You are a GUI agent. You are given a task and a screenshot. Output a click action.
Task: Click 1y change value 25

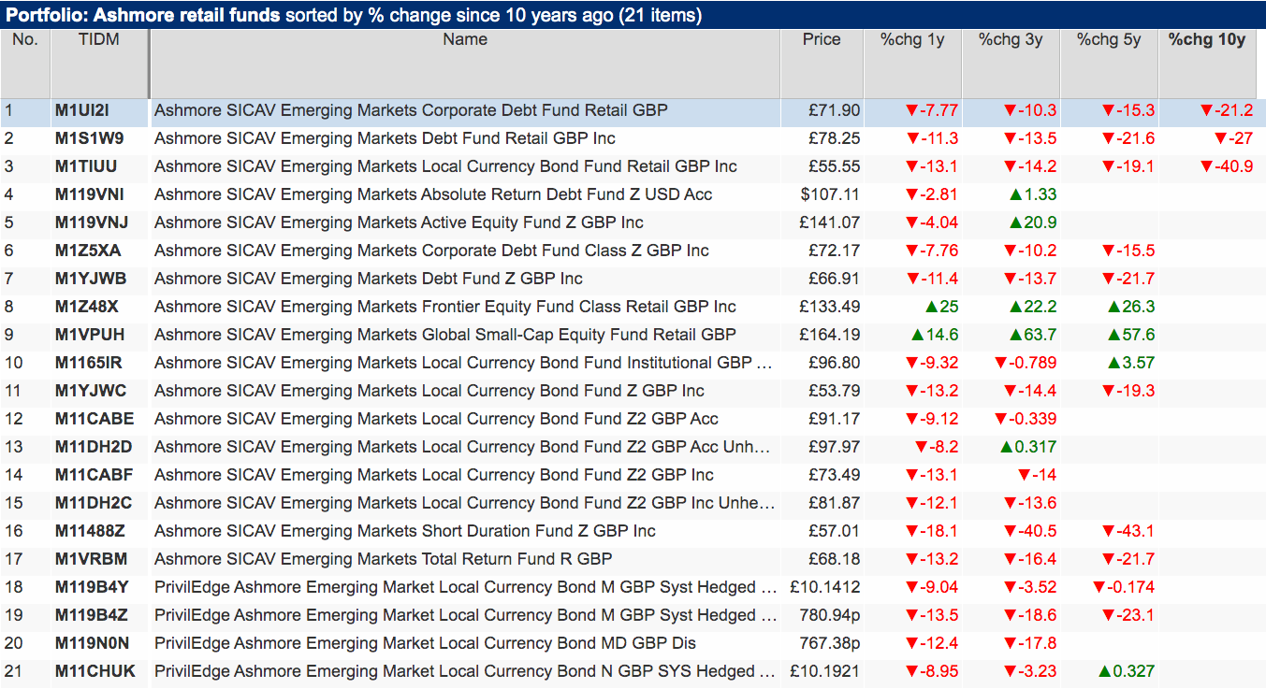(x=940, y=307)
